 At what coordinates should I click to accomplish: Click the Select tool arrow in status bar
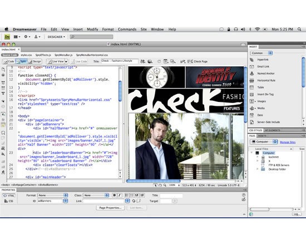pyautogui.click(x=155, y=185)
